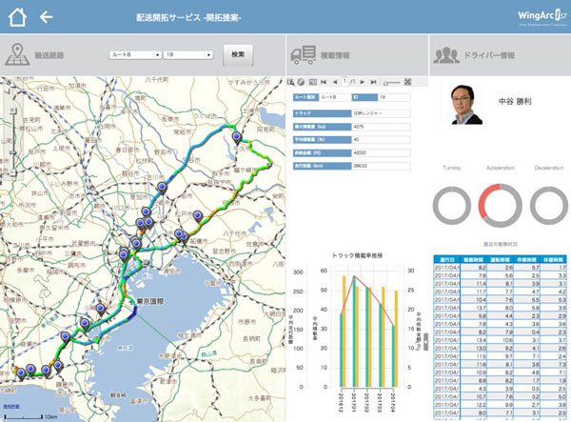Go to the home screen icon
Image resolution: width=571 pixels, height=422 pixels.
click(18, 16)
